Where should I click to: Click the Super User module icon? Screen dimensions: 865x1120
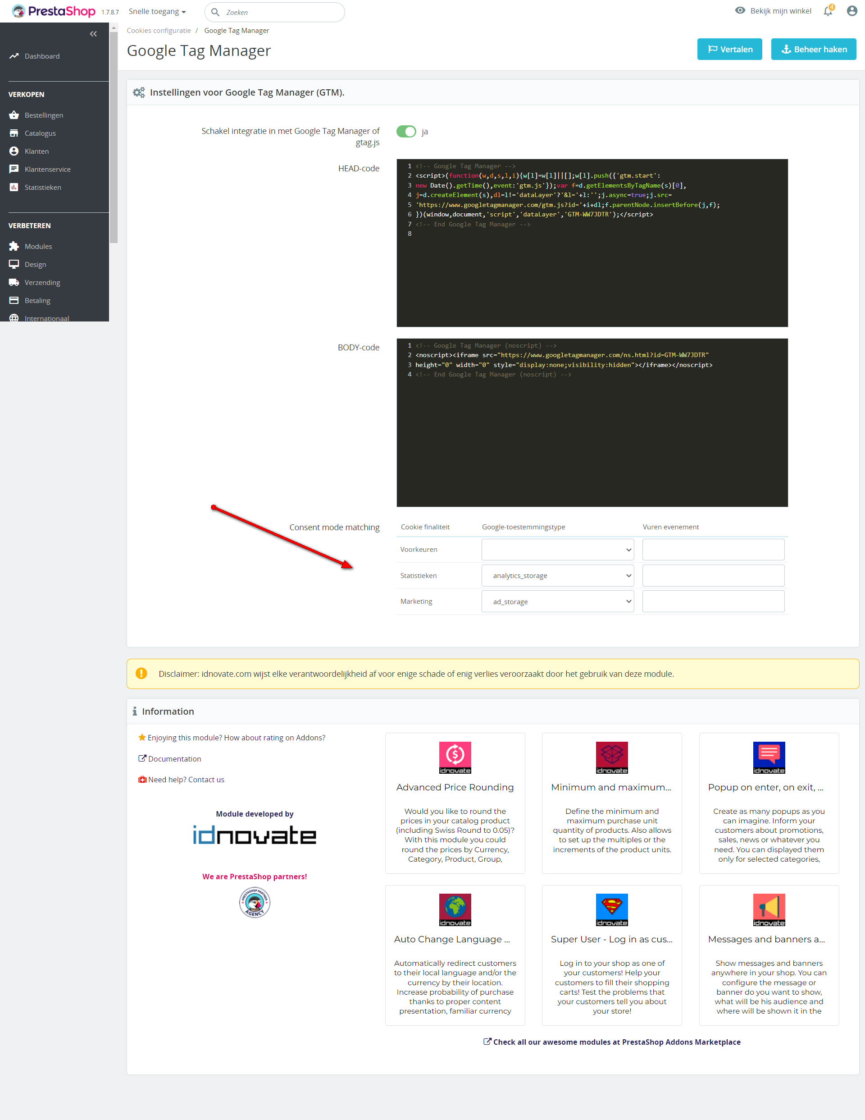[x=611, y=909]
